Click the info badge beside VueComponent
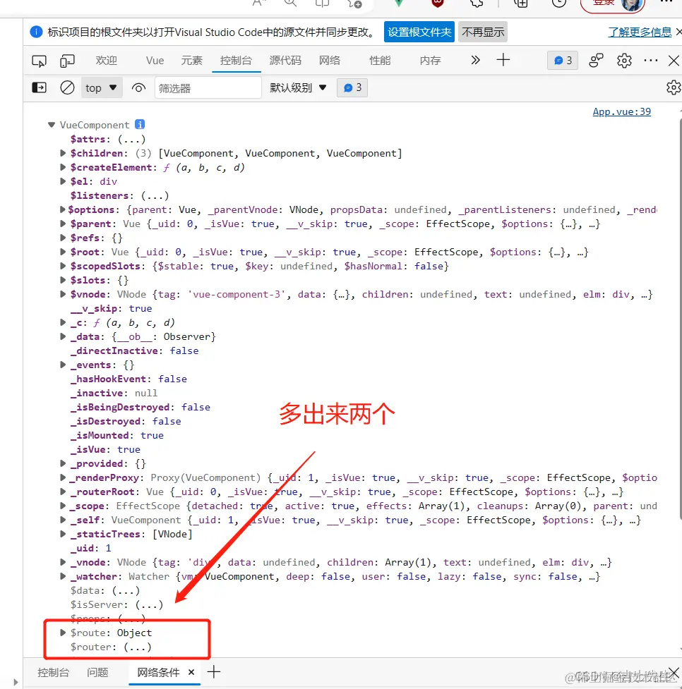Image resolution: width=682 pixels, height=689 pixels. pos(140,124)
